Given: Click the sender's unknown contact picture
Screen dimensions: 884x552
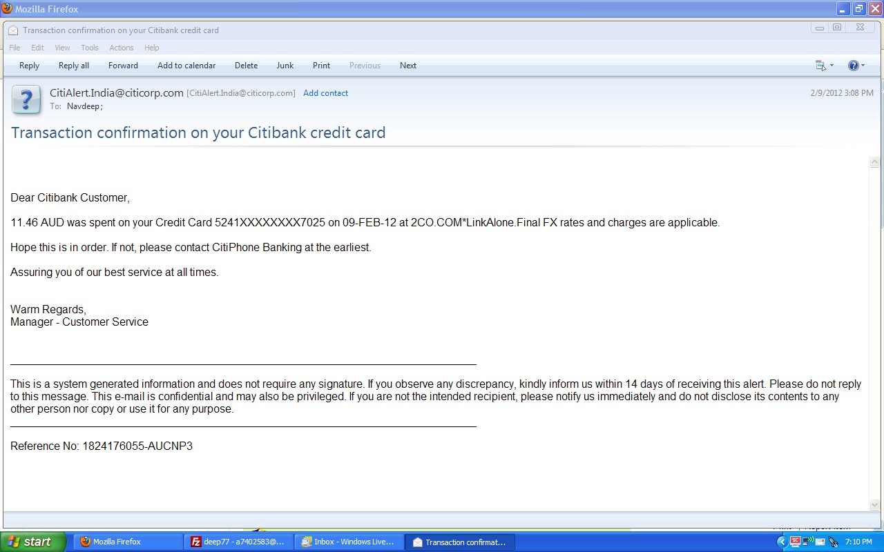Looking at the screenshot, I should point(26,100).
